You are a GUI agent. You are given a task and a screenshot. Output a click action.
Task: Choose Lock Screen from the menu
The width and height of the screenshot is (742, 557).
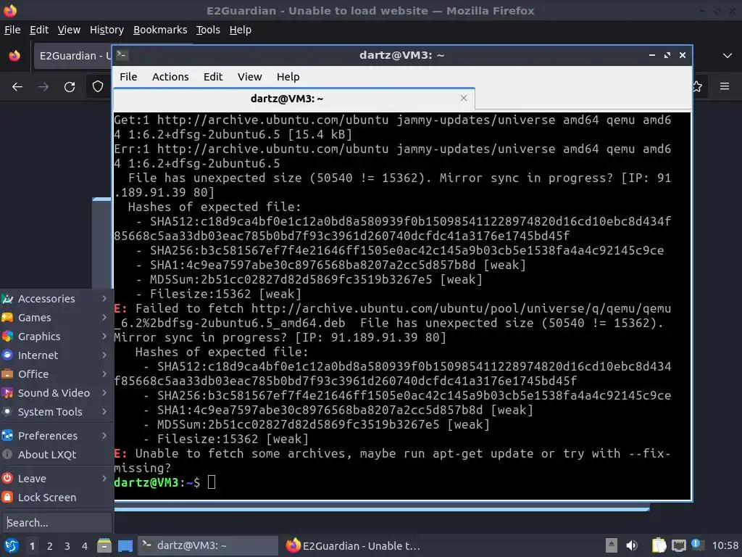click(56, 498)
